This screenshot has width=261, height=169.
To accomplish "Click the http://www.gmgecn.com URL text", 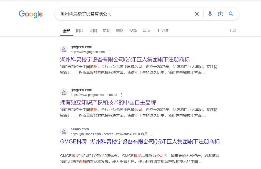I will pos(88,52).
